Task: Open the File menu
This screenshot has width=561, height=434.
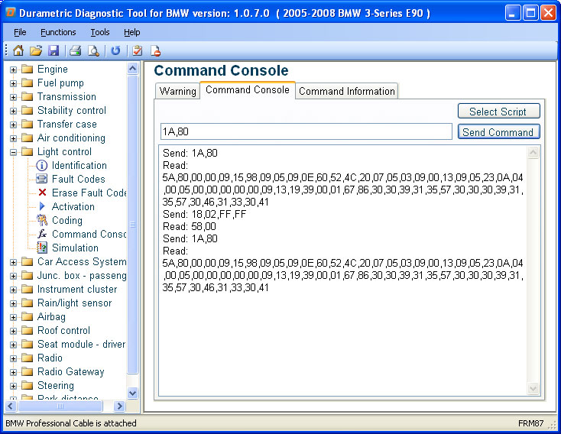Action: point(20,32)
